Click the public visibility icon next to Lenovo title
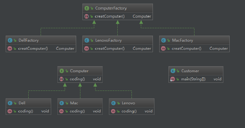This screenshot has height=128, width=245. 119,103
